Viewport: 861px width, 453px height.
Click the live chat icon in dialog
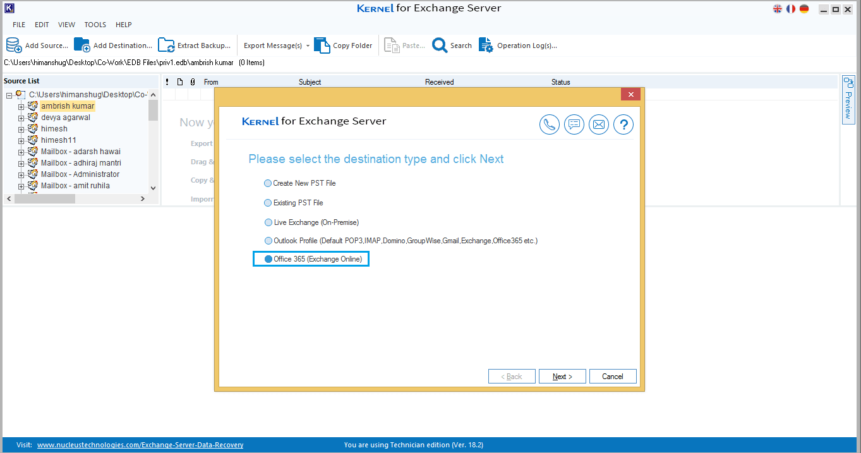(x=574, y=124)
